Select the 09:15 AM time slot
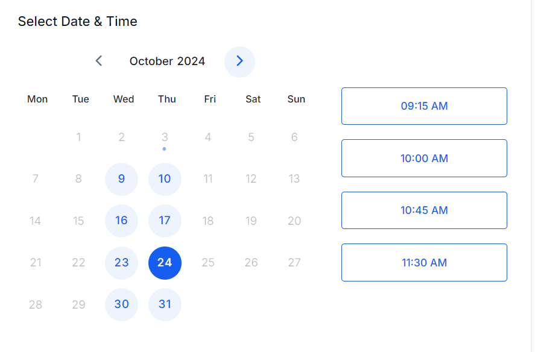The width and height of the screenshot is (535, 352). point(424,106)
